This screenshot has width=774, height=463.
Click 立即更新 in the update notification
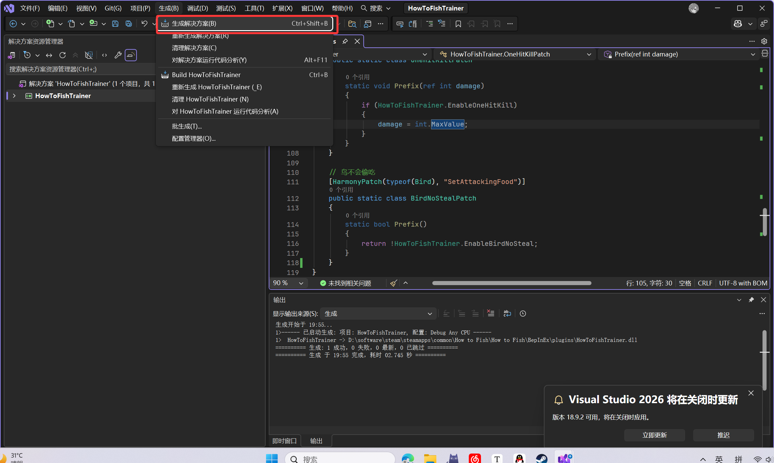click(x=655, y=435)
